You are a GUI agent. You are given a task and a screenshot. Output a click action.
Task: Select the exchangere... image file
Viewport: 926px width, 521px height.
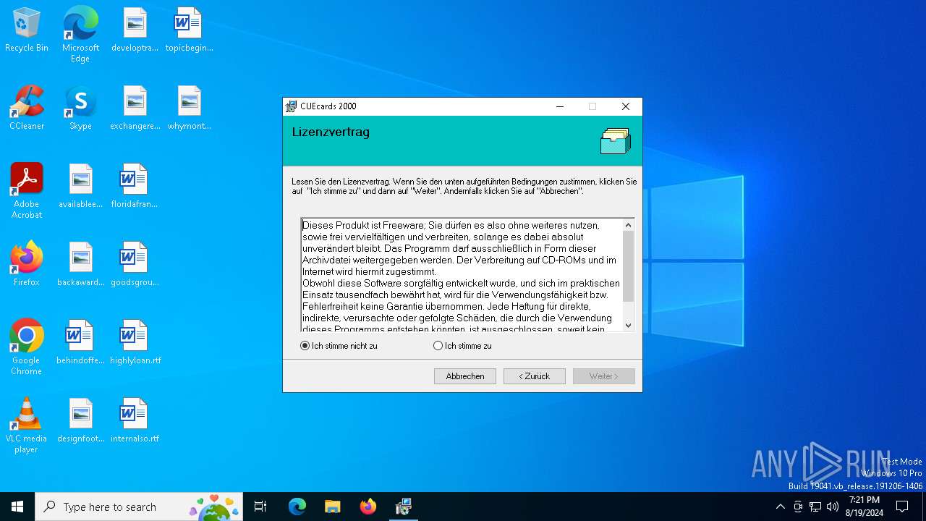click(135, 109)
